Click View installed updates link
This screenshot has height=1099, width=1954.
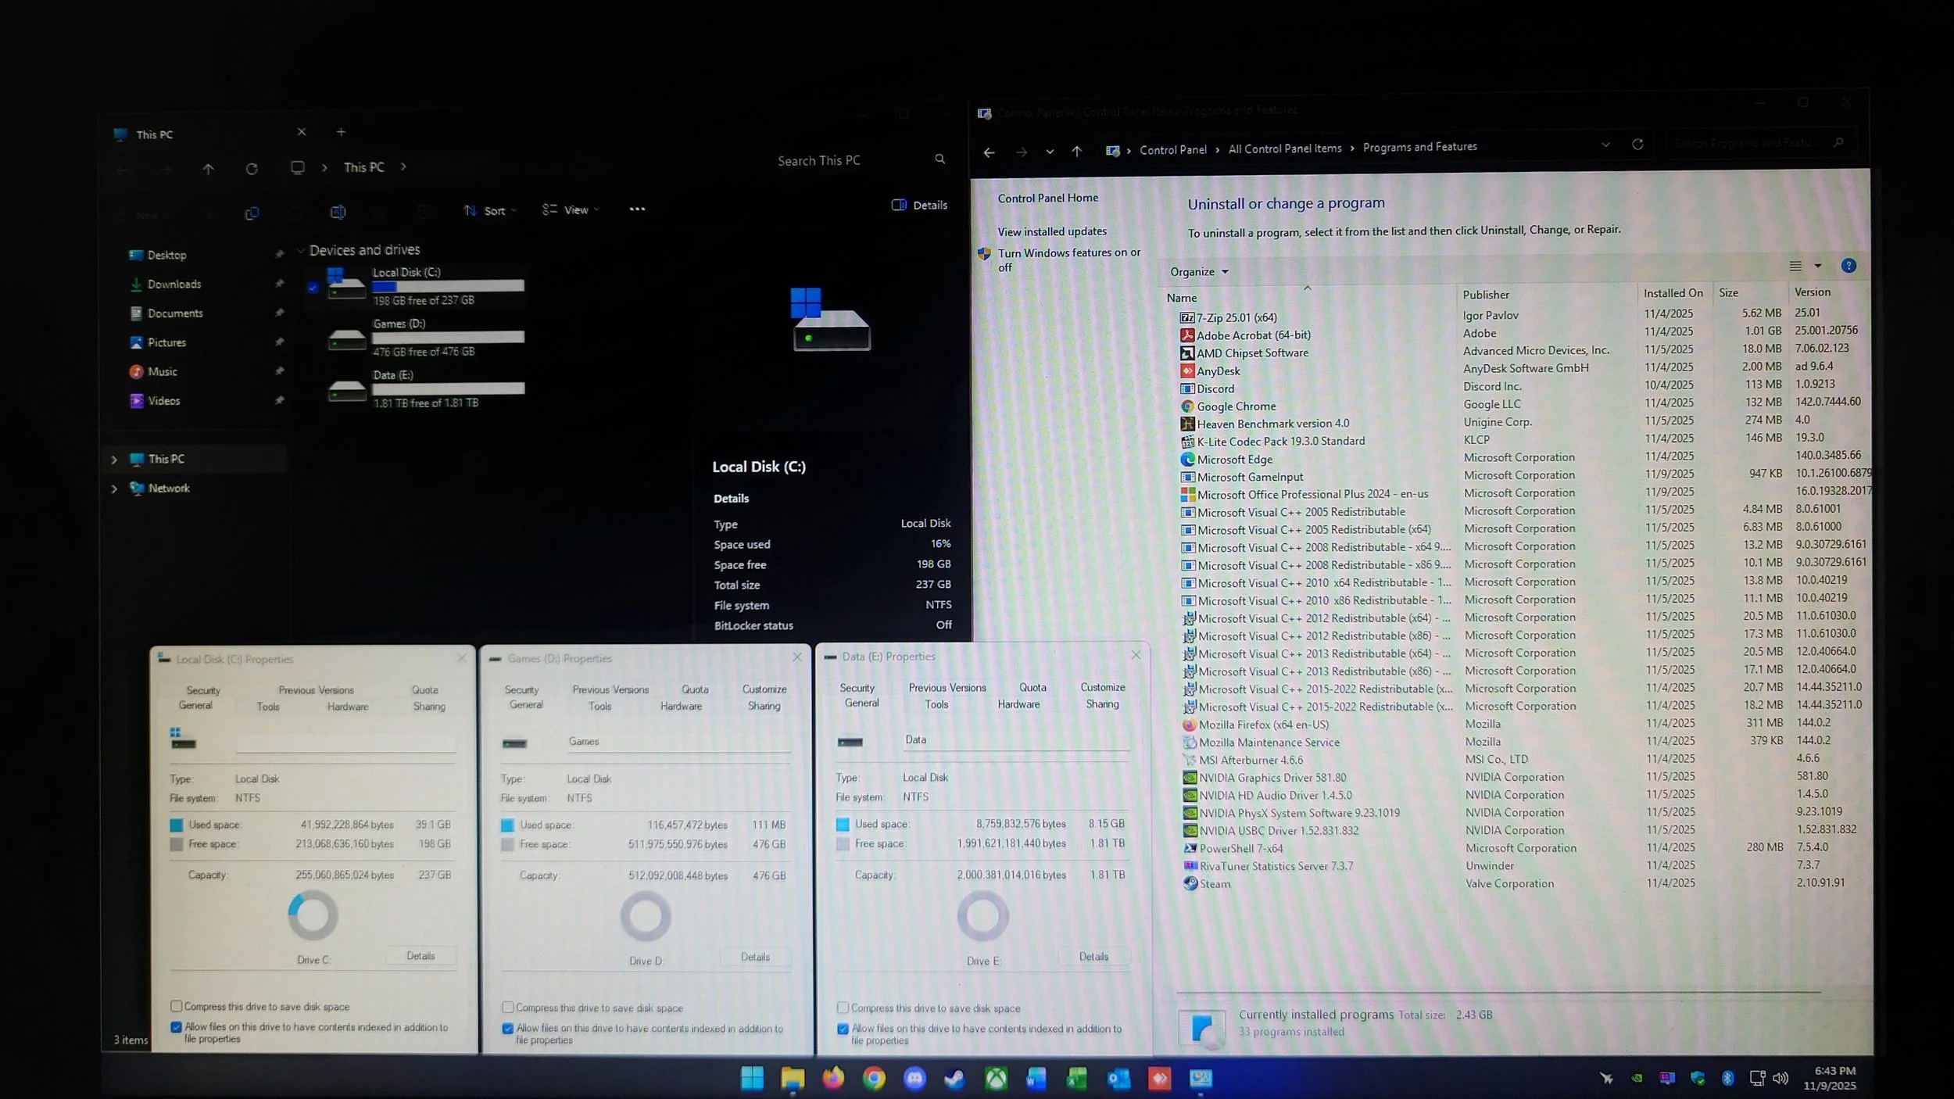click(x=1051, y=232)
